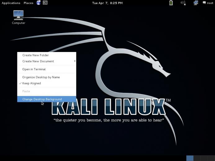Screen dimensions: 215x161
Task: Switch to the fourth workspace
Action: [211, 158]
